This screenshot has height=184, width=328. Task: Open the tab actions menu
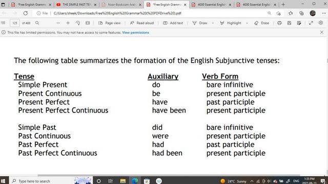click(3, 5)
